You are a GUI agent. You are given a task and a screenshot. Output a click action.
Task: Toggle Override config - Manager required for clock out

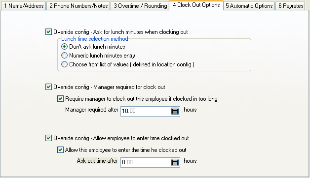pyautogui.click(x=48, y=87)
